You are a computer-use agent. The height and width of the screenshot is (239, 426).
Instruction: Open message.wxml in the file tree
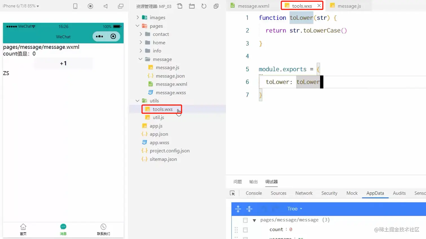tap(171, 84)
